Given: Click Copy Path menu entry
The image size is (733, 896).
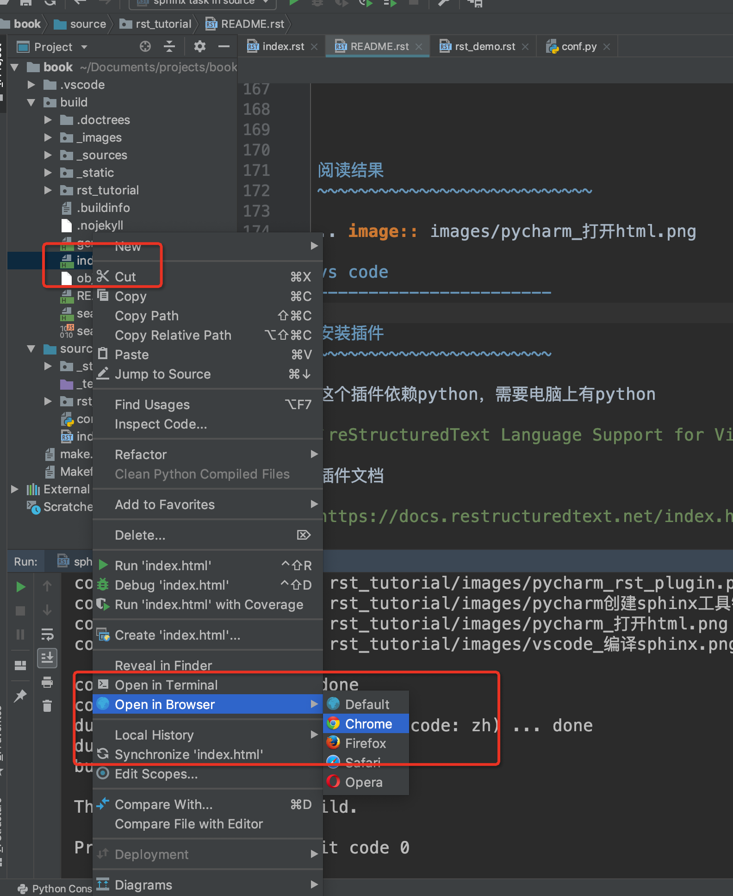Looking at the screenshot, I should (x=207, y=316).
